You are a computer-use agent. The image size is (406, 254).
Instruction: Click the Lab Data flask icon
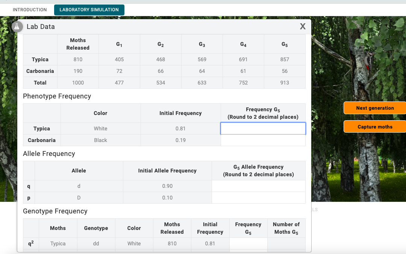click(x=17, y=26)
